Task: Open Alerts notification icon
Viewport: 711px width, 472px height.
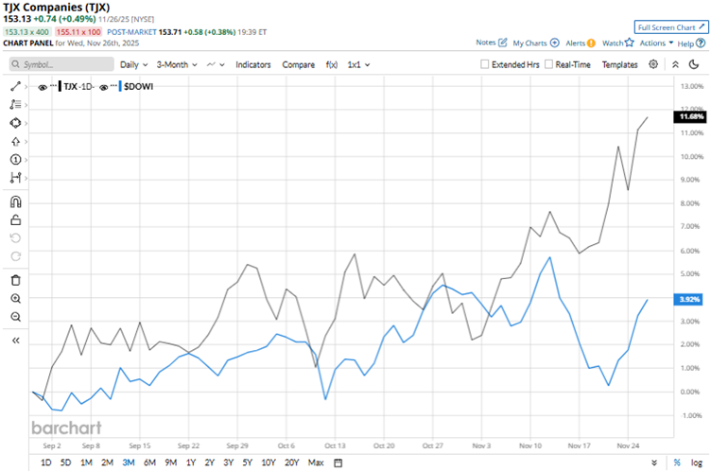Action: click(x=591, y=44)
